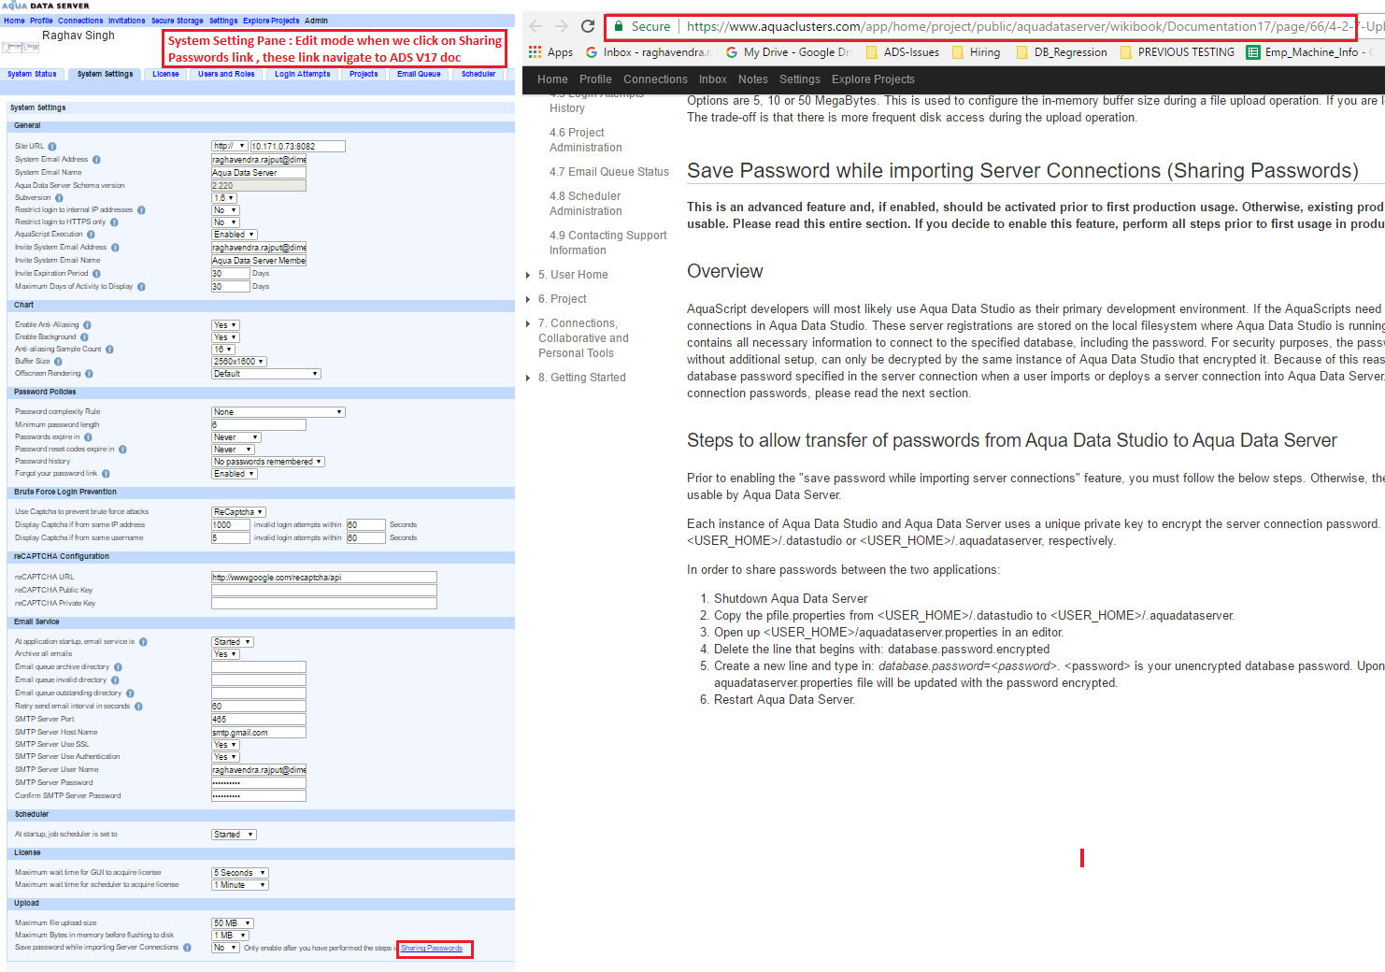Open Notes in documentation black navigation bar
Viewport: 1385px width, 972px height.
[x=753, y=79]
